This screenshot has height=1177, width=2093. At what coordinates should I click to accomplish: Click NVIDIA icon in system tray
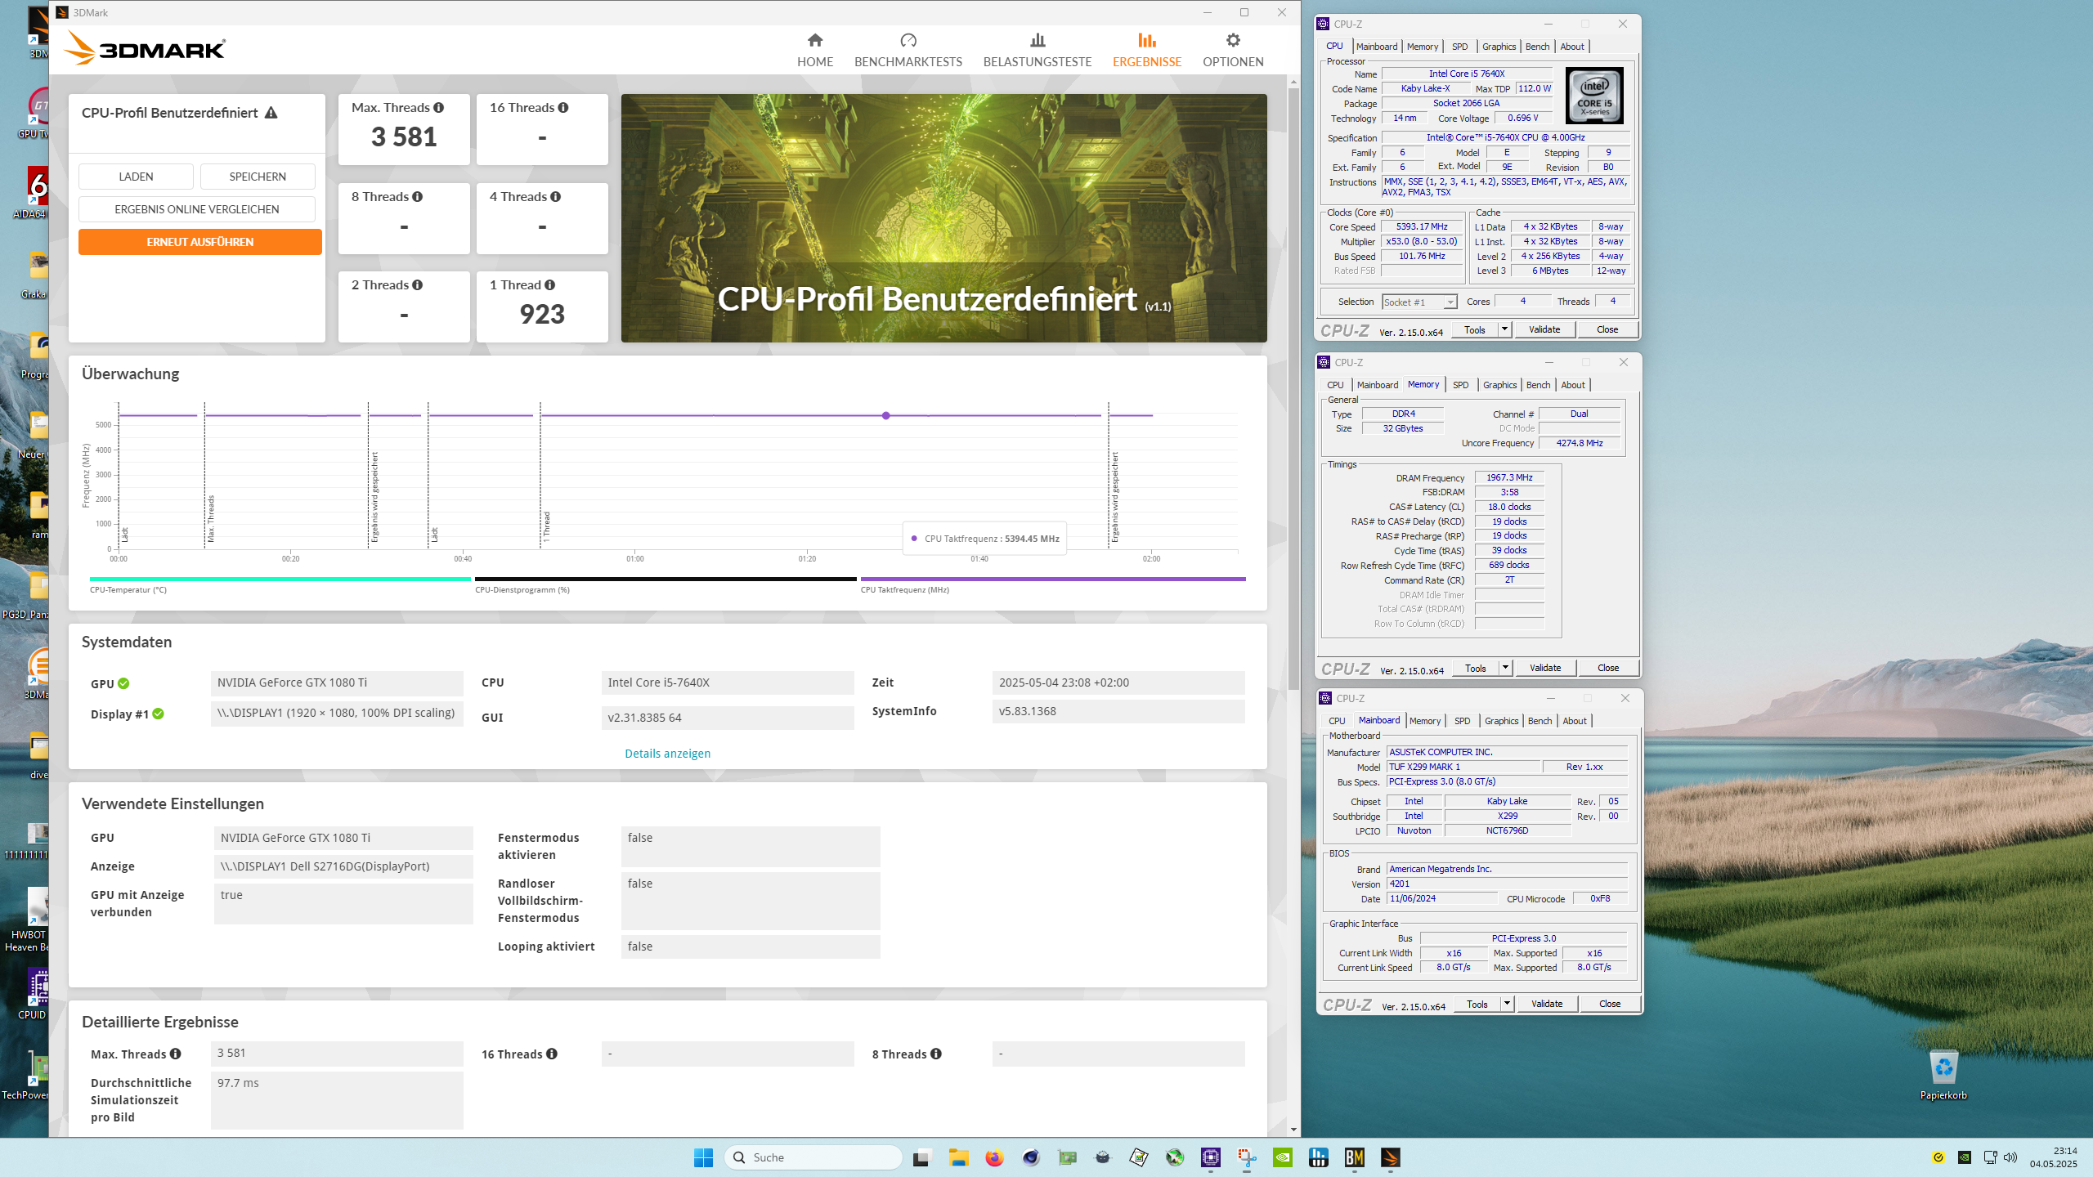click(x=1964, y=1157)
